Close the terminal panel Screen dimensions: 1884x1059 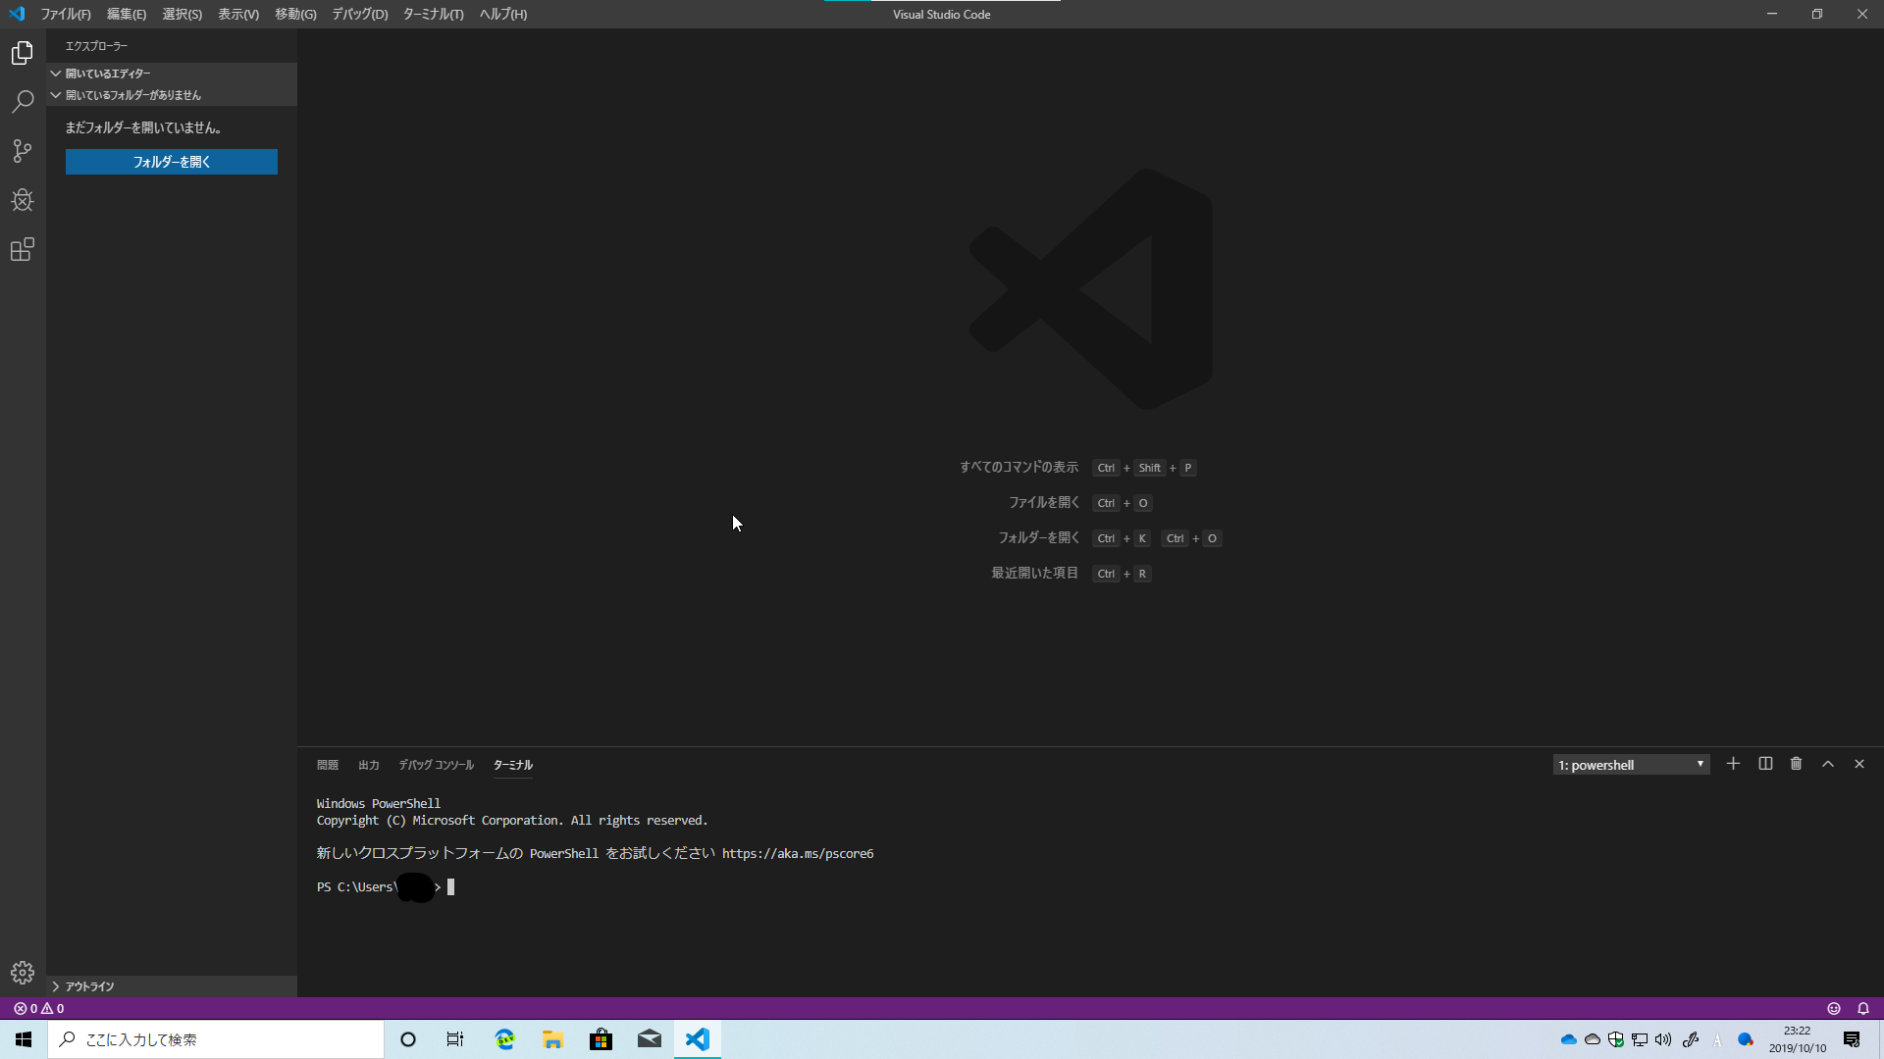pyautogui.click(x=1858, y=764)
